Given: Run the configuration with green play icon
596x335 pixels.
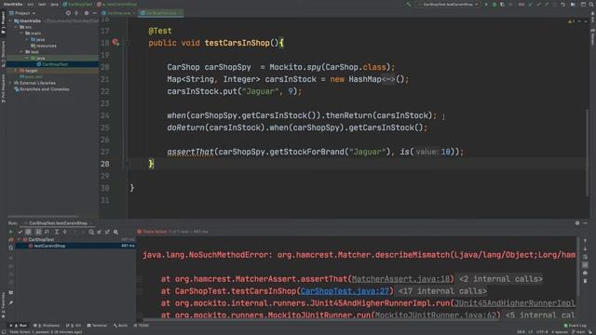Looking at the screenshot, I should pos(486,4).
